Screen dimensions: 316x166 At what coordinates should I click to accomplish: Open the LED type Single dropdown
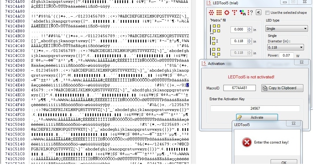point(286,29)
